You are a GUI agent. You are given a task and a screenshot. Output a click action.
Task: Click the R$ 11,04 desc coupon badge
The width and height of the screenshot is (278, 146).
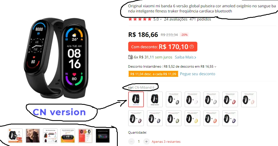tap(153, 74)
